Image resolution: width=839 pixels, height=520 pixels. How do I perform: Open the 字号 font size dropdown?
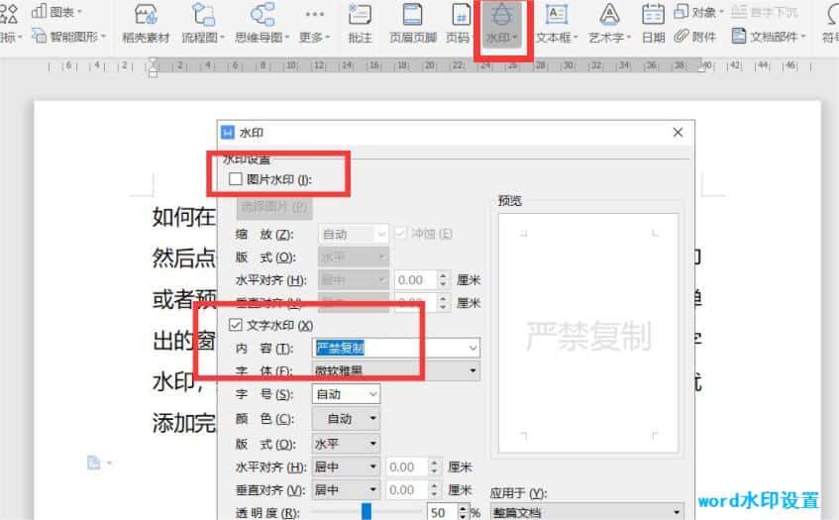(x=346, y=394)
